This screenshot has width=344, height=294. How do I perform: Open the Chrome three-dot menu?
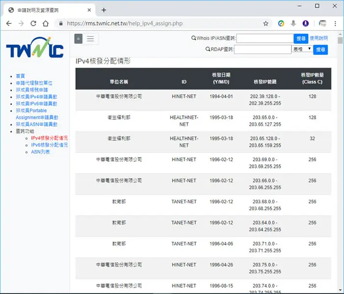click(335, 24)
